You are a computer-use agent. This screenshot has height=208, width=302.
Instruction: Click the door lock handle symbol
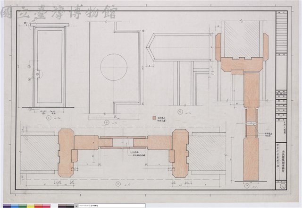coord(37,74)
